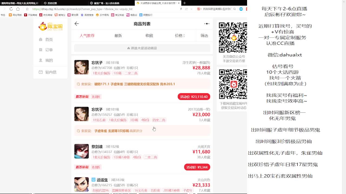Click the 1珍稀1神兽 tag
The width and height of the screenshot is (346, 194).
click(x=121, y=157)
